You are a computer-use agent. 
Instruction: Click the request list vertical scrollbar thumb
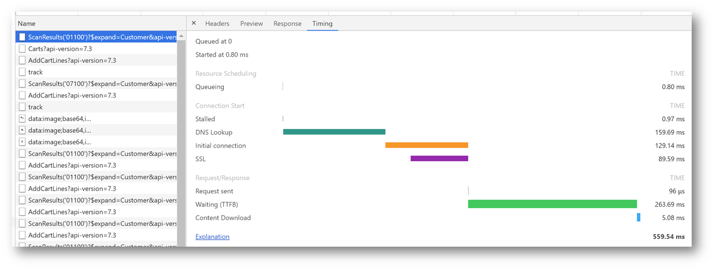pyautogui.click(x=181, y=139)
